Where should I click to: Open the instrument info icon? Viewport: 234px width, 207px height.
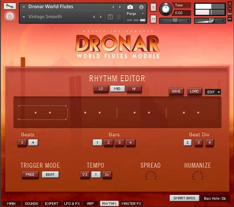click(x=141, y=7)
